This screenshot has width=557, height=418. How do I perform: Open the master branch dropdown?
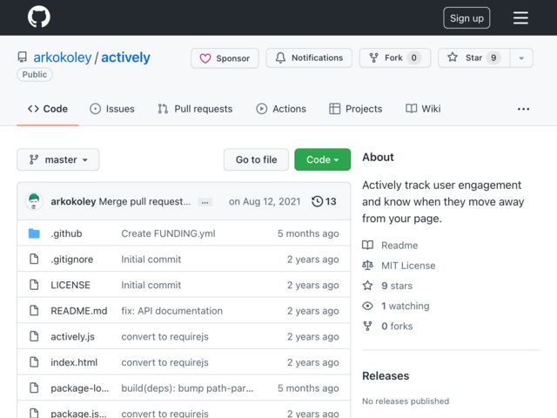[x=58, y=159]
